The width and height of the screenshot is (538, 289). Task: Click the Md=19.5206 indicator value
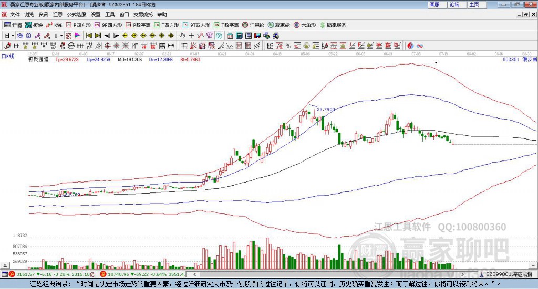(x=130, y=60)
